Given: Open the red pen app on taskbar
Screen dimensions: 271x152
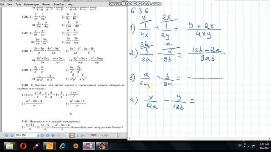Looking at the screenshot, I should [x=36, y=146].
